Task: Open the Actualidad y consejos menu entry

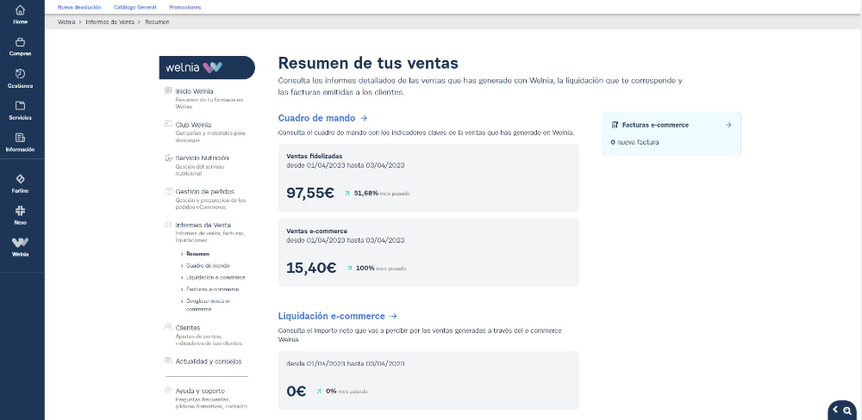Action: pyautogui.click(x=209, y=361)
